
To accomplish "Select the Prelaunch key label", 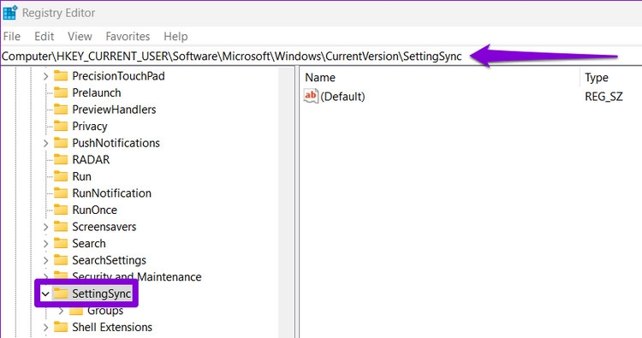I will [97, 93].
